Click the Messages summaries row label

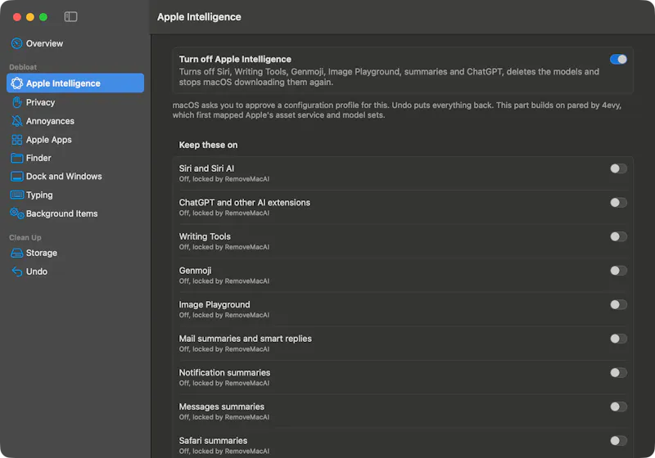click(221, 406)
